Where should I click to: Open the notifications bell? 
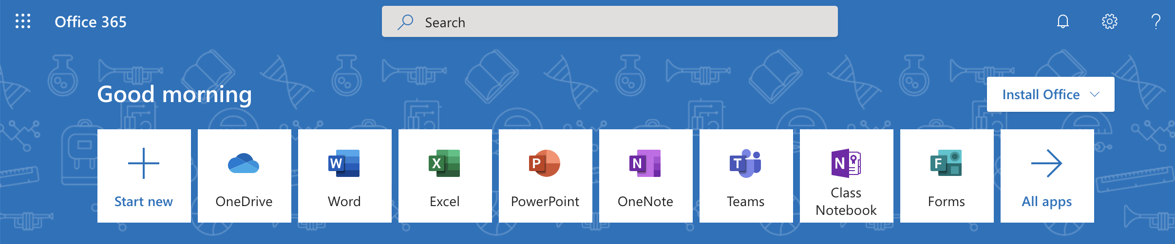click(1062, 21)
